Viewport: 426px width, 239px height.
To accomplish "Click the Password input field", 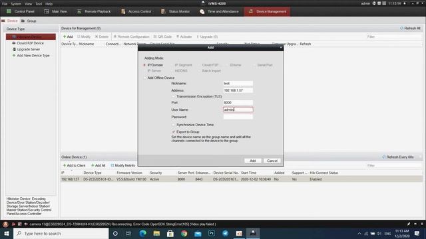I will tap(238, 117).
